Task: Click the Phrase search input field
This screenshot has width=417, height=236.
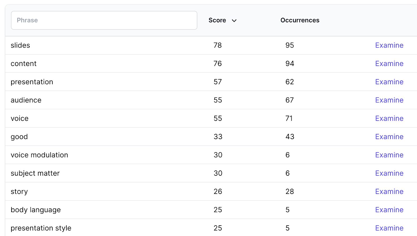Action: [104, 20]
